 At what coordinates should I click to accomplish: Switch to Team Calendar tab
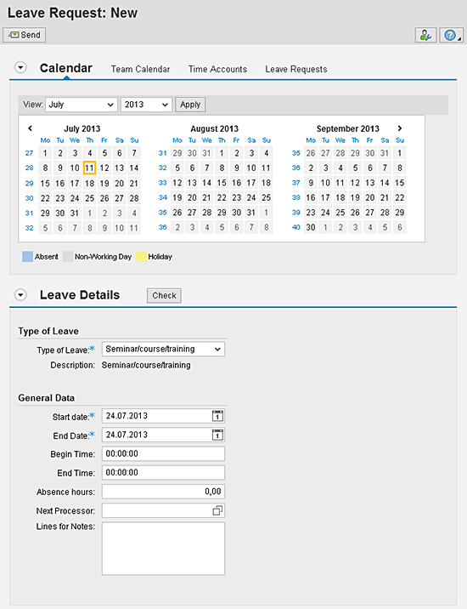[x=140, y=69]
